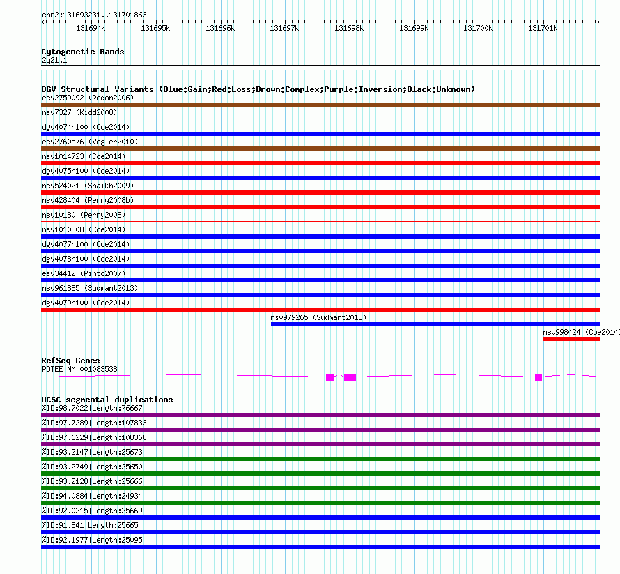Viewport: 620px width, 574px height.
Task: Click the %ID:97.7289|Length:107833 label
Action: [x=94, y=423]
